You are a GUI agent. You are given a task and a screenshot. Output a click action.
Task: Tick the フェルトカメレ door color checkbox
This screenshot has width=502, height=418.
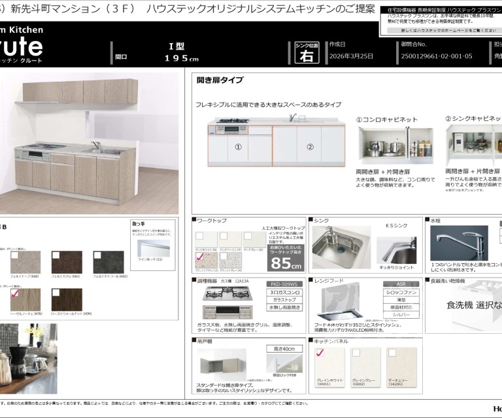coord(56,255)
